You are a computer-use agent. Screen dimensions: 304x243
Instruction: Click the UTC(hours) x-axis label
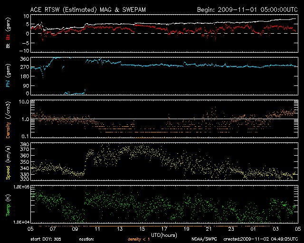pos(164,235)
